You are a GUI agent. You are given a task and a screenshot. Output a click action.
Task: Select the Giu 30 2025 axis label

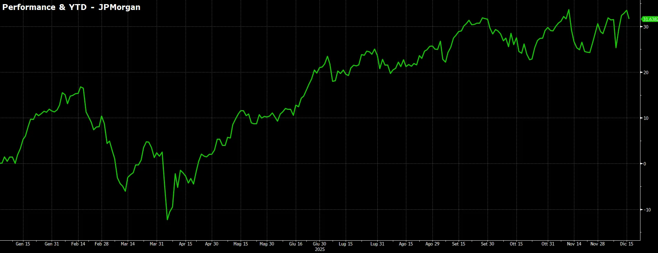point(320,246)
